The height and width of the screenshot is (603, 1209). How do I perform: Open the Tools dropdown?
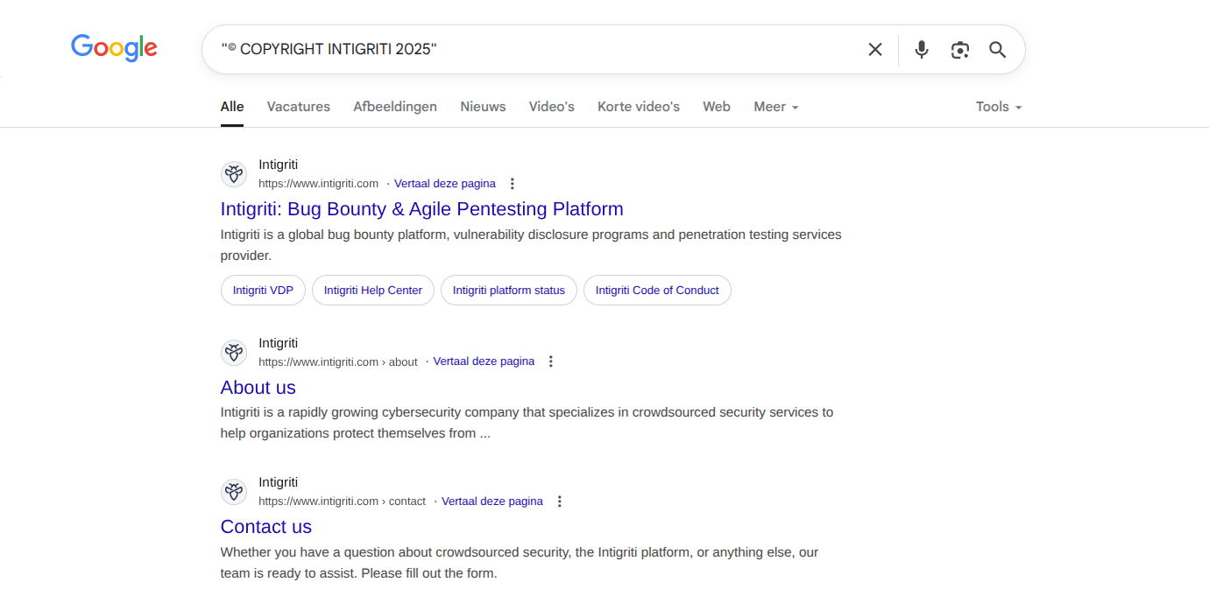(999, 107)
